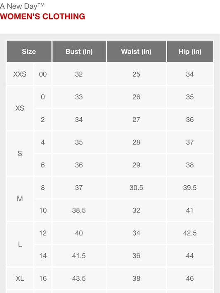Viewport: 220px width, 293px height.
Task: Click the Waist (in) column header
Action: tap(136, 52)
